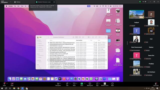
Task: Click the Finder tags icon
Action: tap(96, 37)
